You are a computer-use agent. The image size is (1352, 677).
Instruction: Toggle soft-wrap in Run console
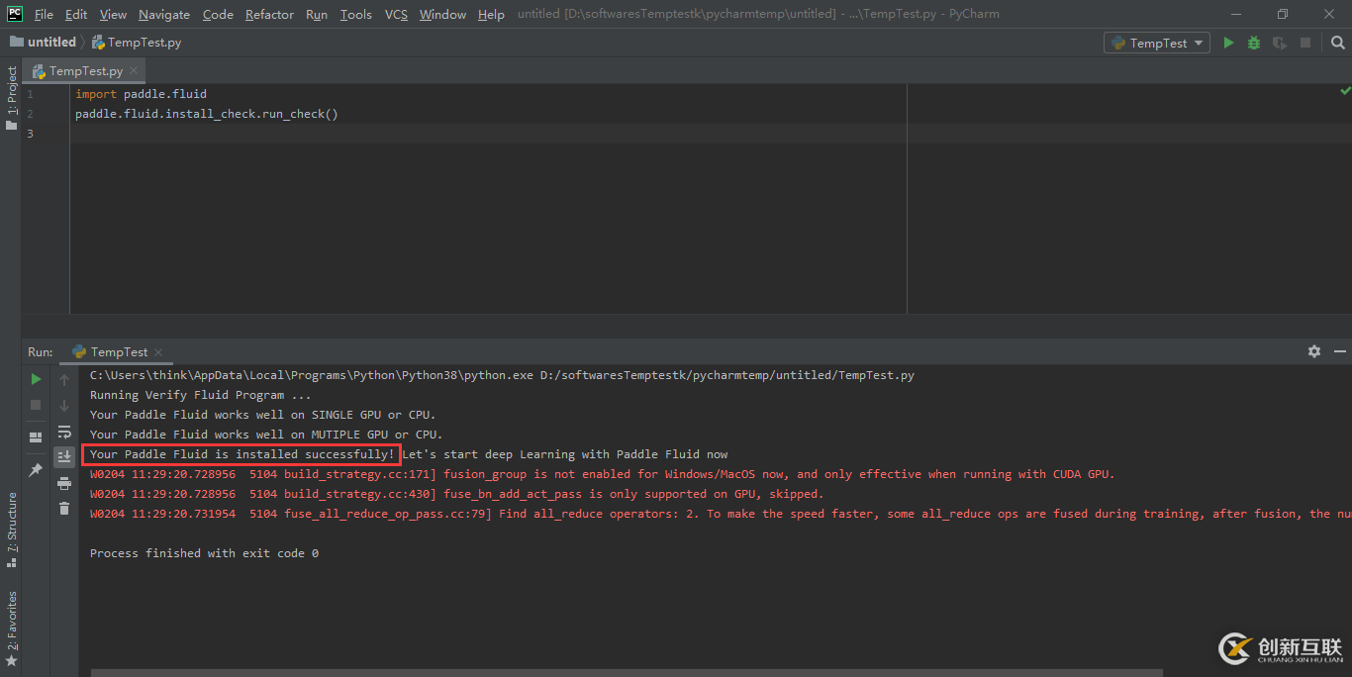[x=64, y=432]
